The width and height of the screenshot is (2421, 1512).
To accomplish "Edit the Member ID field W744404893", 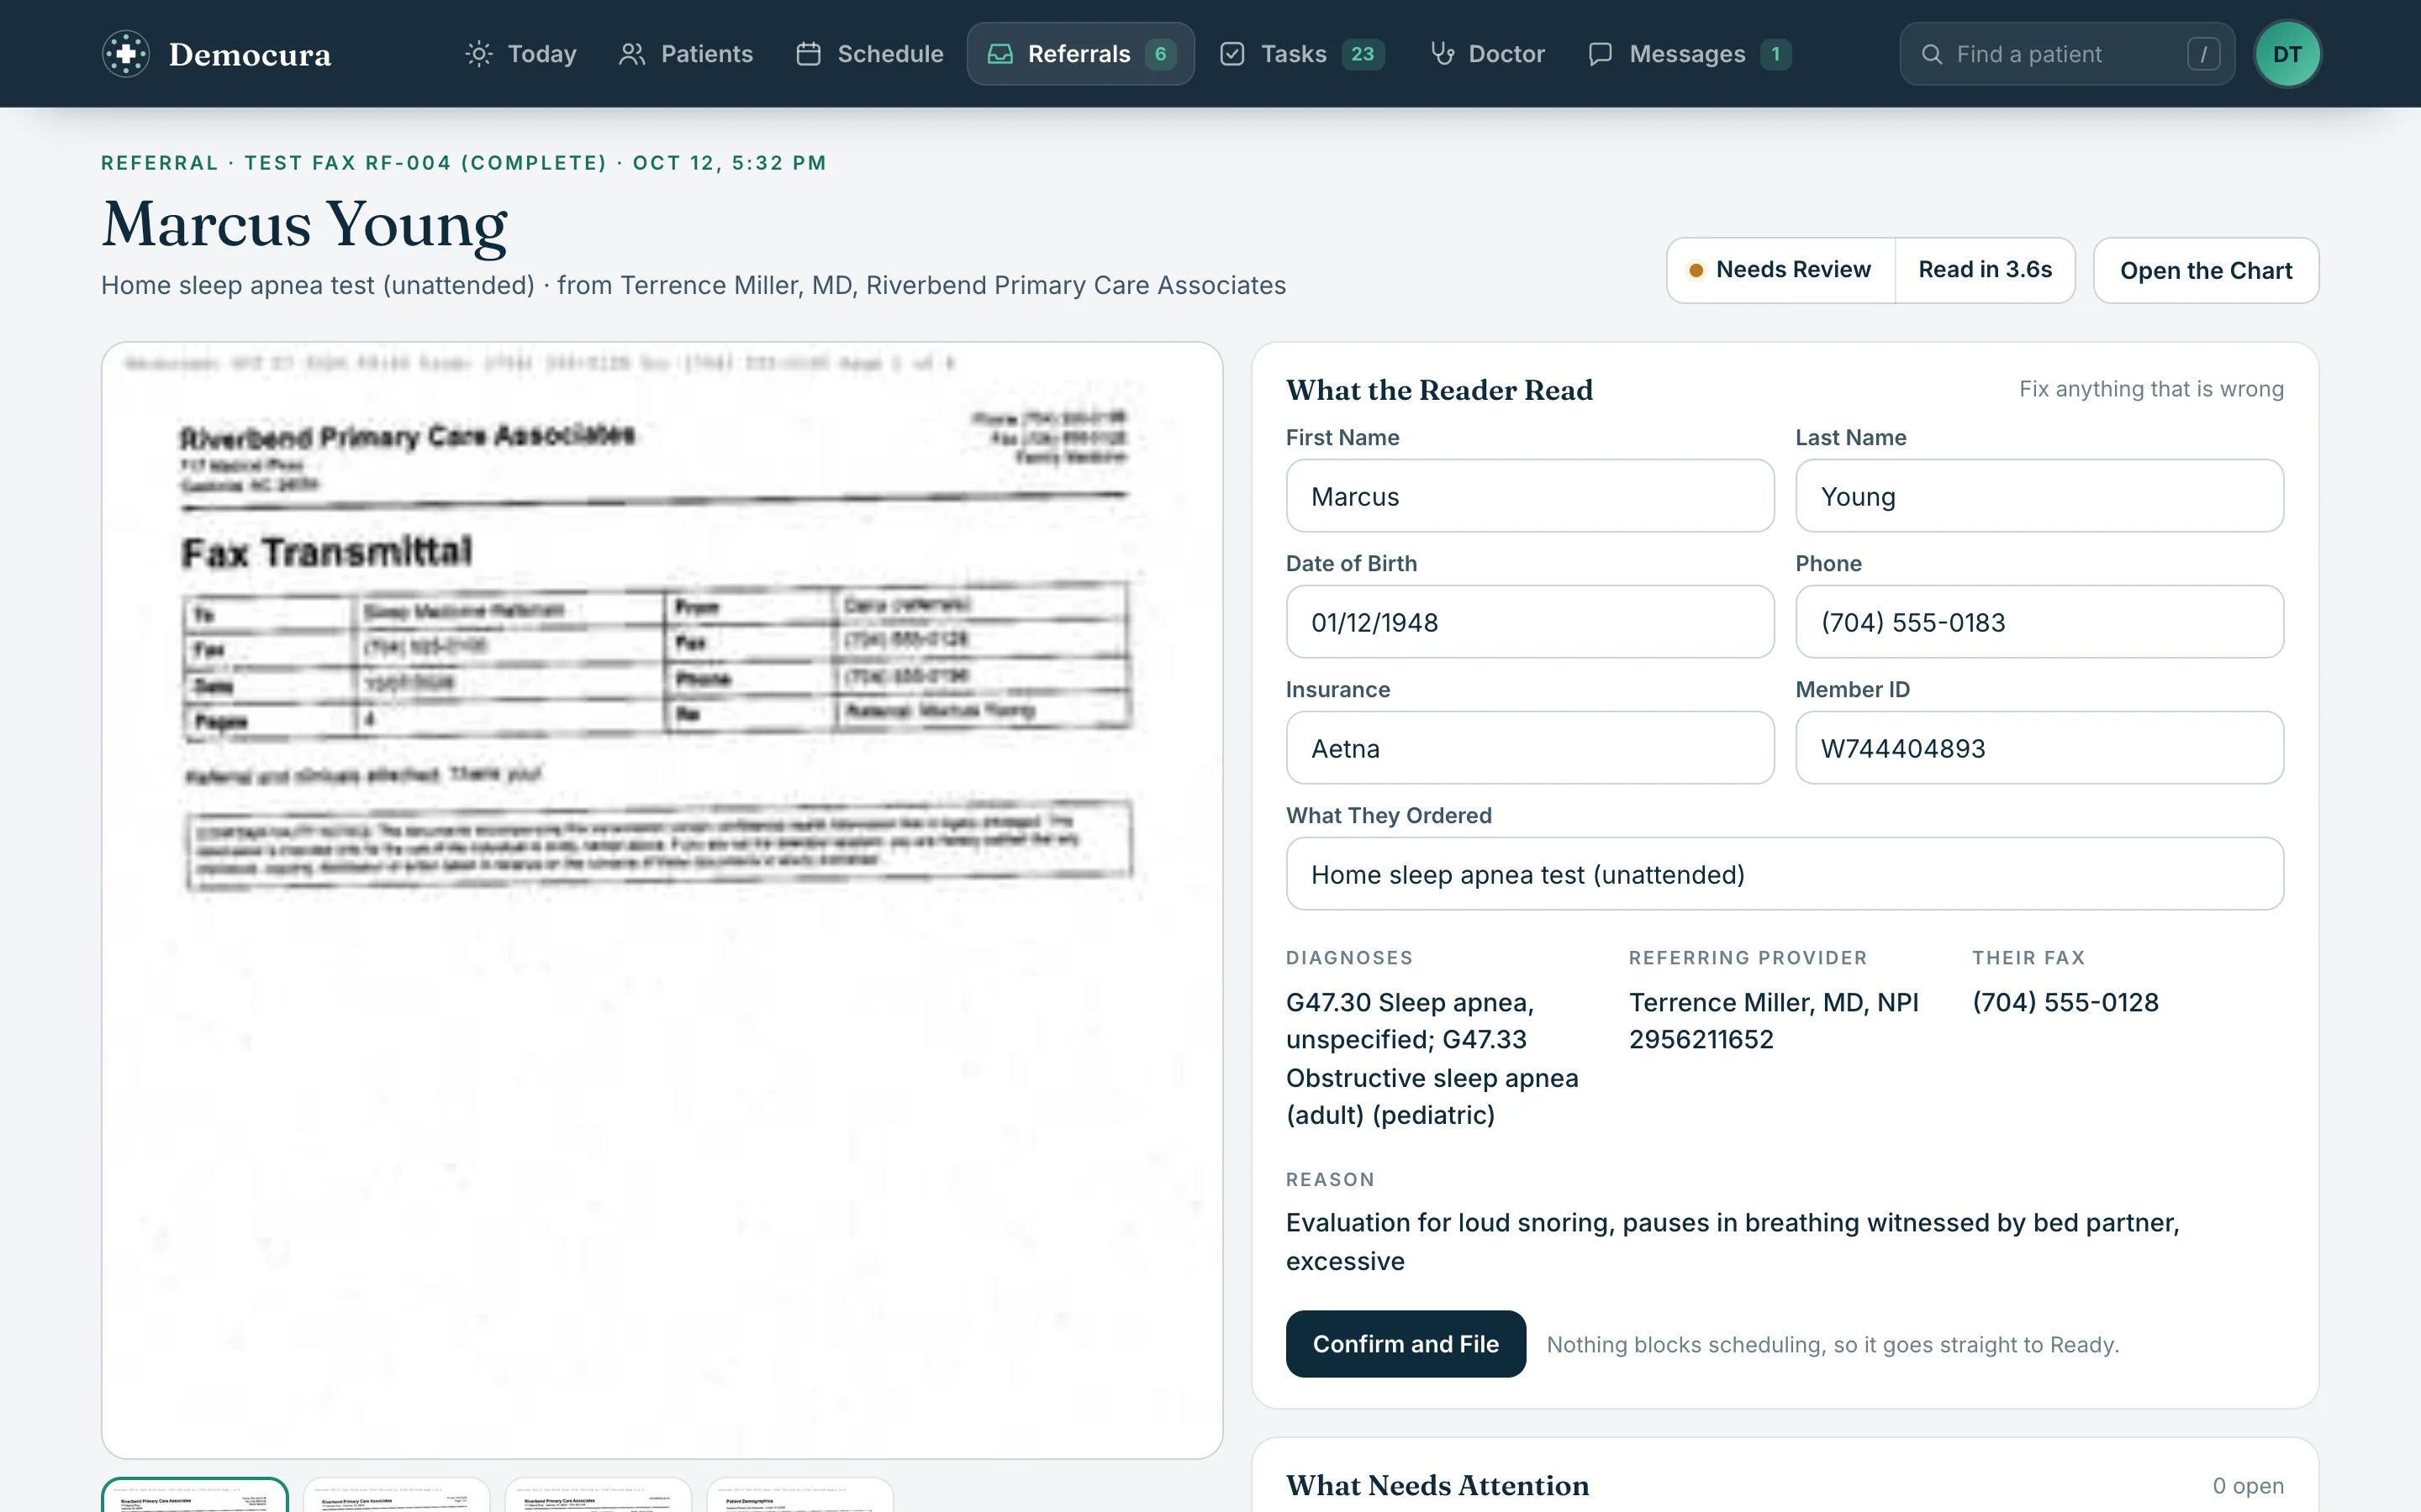I will coord(2039,748).
